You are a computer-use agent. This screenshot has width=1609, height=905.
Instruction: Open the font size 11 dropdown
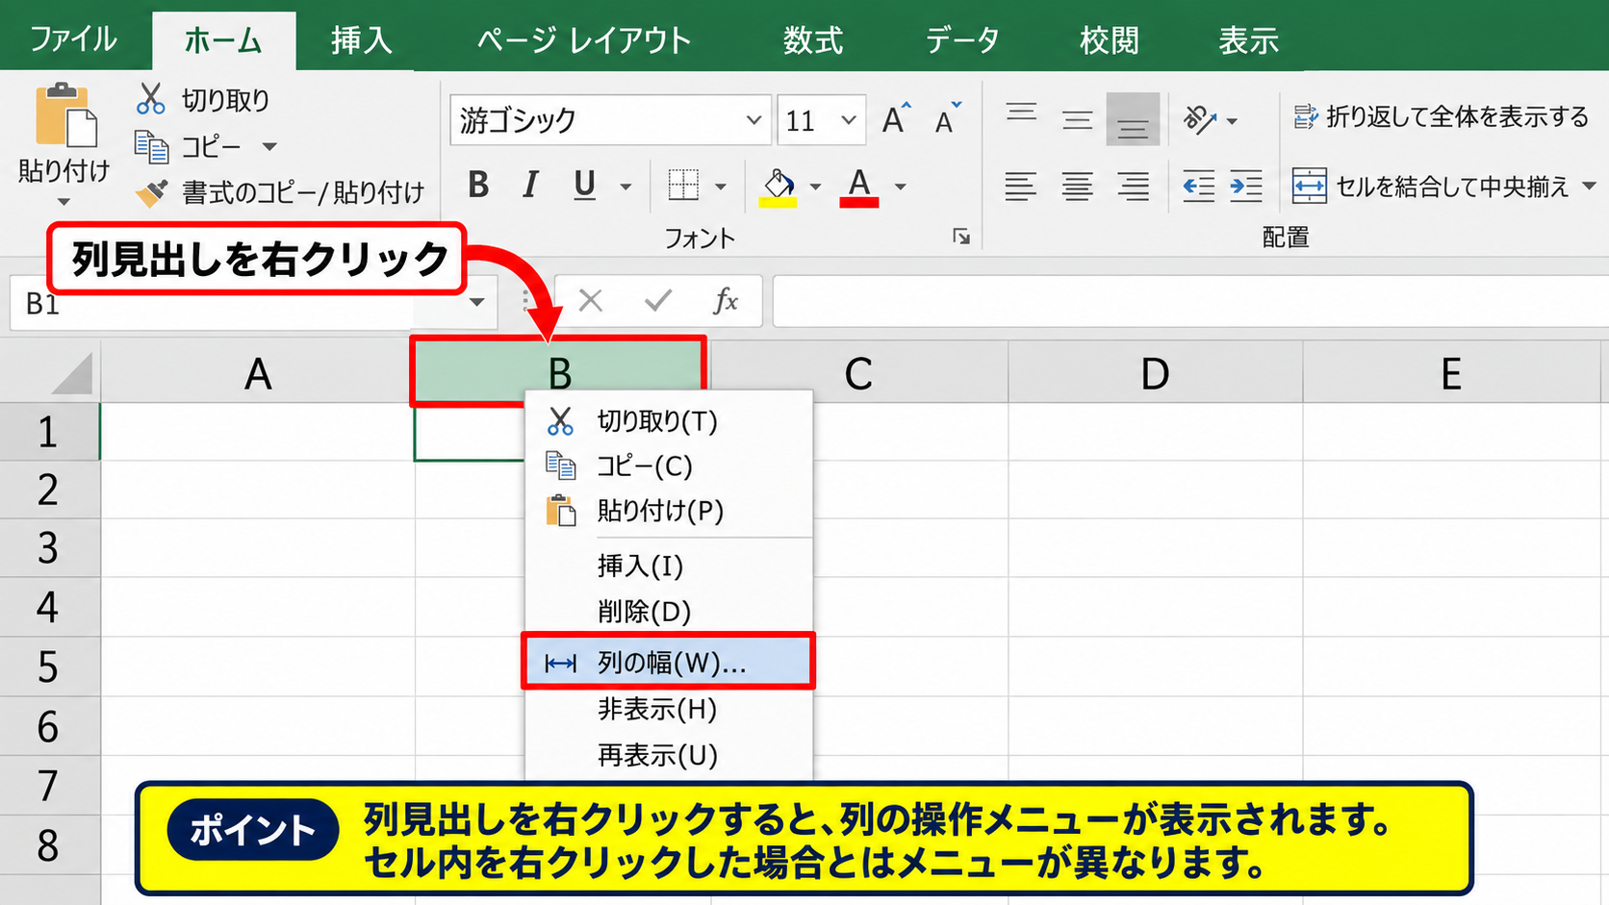[x=848, y=120]
